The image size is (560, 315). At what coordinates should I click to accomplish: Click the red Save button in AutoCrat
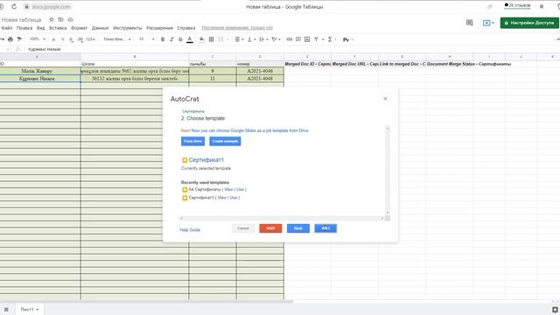270,228
